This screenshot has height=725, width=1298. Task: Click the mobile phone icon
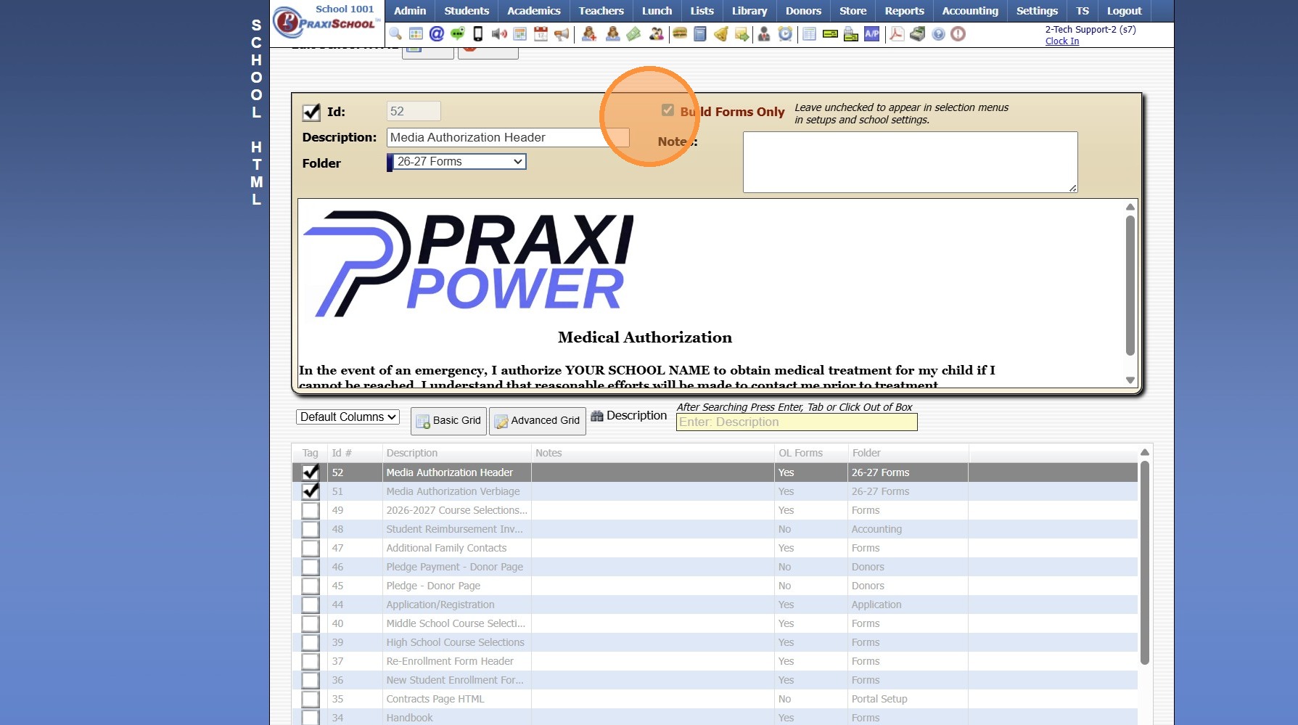click(x=478, y=34)
